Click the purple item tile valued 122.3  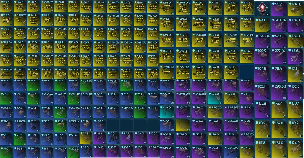[x=199, y=139]
